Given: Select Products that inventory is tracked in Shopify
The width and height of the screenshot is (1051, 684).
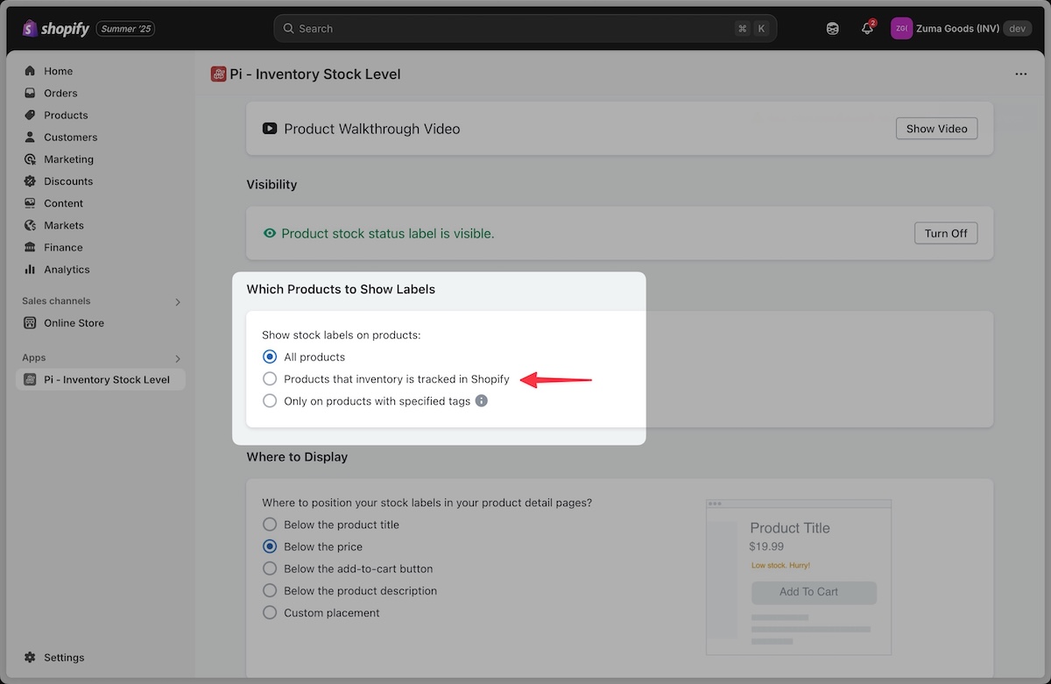Looking at the screenshot, I should pyautogui.click(x=270, y=378).
